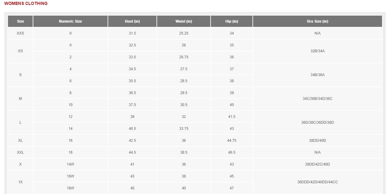
Task: Click the XXL size cell
Action: 20,152
